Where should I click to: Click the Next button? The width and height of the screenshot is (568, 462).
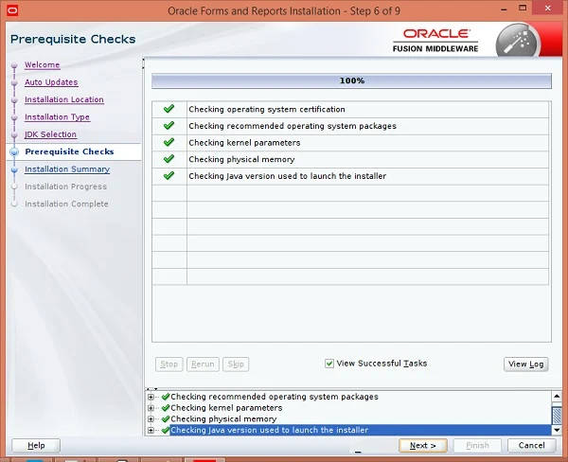tap(423, 445)
